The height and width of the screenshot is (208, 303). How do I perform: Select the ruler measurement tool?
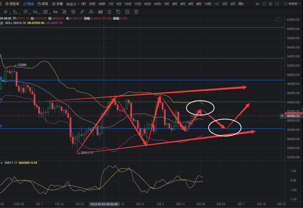point(82,12)
